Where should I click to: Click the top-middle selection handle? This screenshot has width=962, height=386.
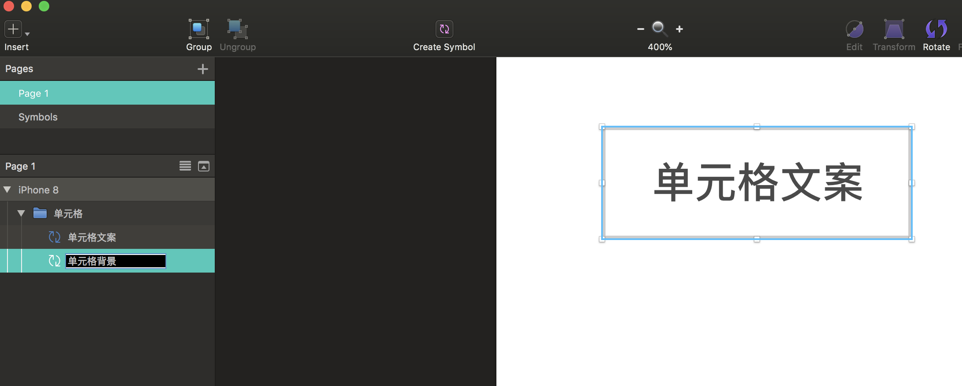[757, 127]
